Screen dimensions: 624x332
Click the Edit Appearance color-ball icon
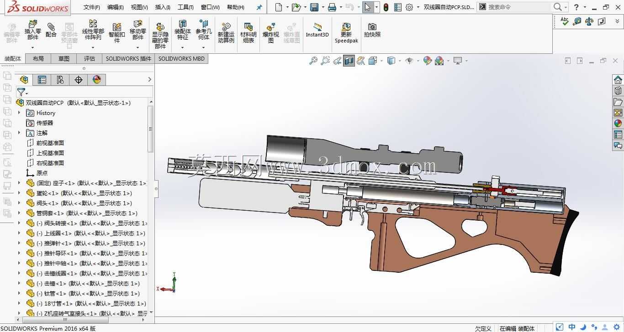tap(428, 61)
